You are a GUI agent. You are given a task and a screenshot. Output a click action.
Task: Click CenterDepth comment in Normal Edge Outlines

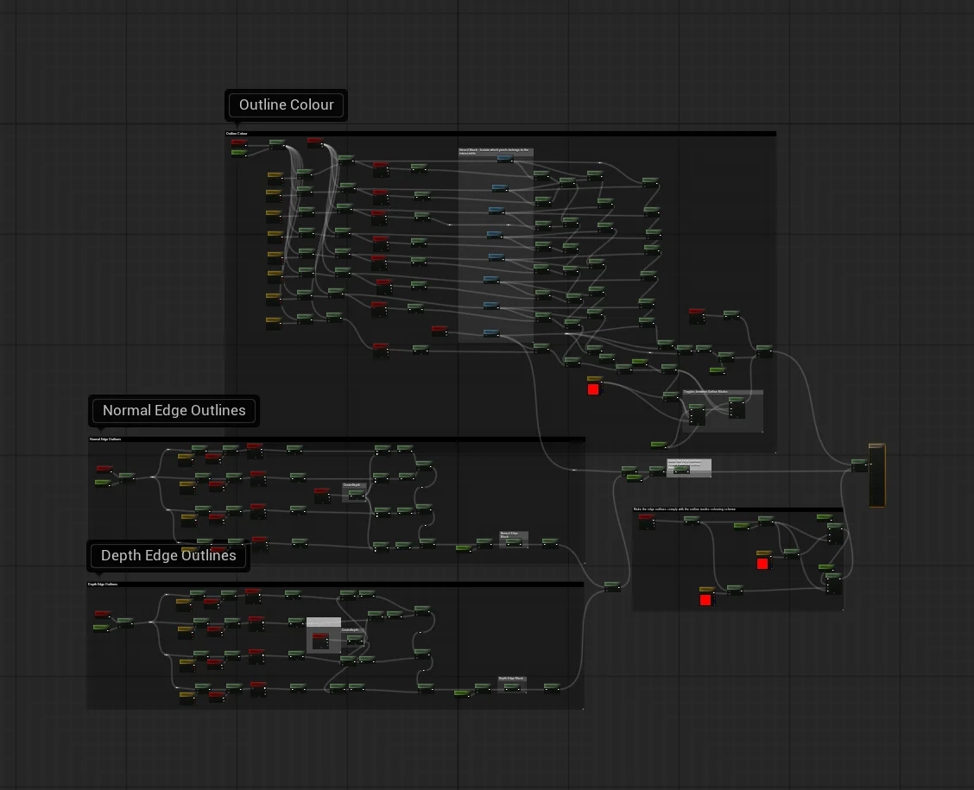(354, 485)
